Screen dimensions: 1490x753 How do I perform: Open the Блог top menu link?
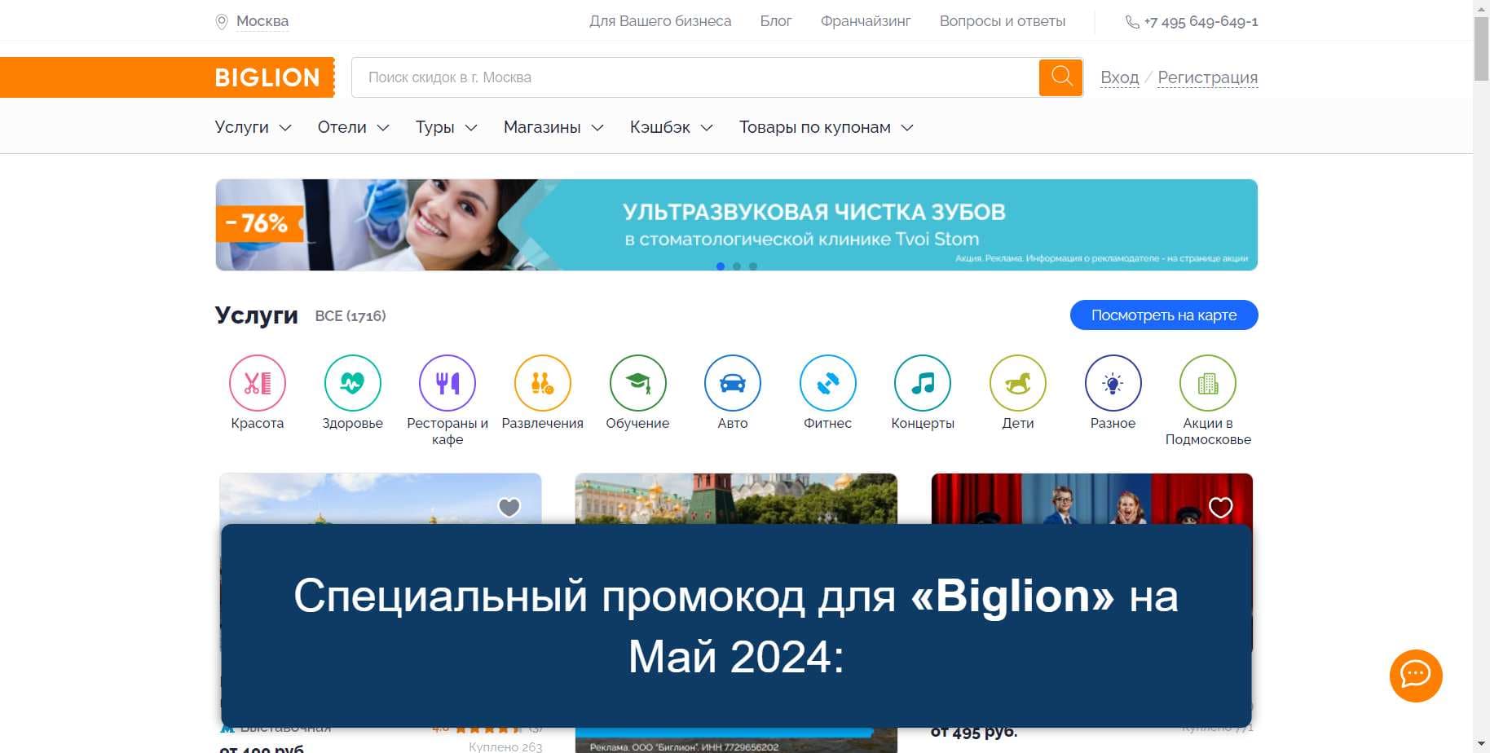(775, 21)
